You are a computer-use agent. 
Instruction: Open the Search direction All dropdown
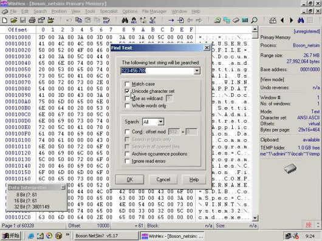click(x=160, y=122)
